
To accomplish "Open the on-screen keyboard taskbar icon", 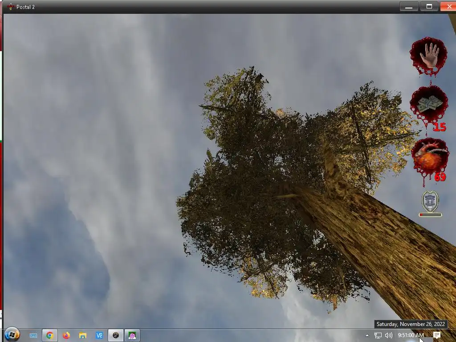I will [33, 336].
